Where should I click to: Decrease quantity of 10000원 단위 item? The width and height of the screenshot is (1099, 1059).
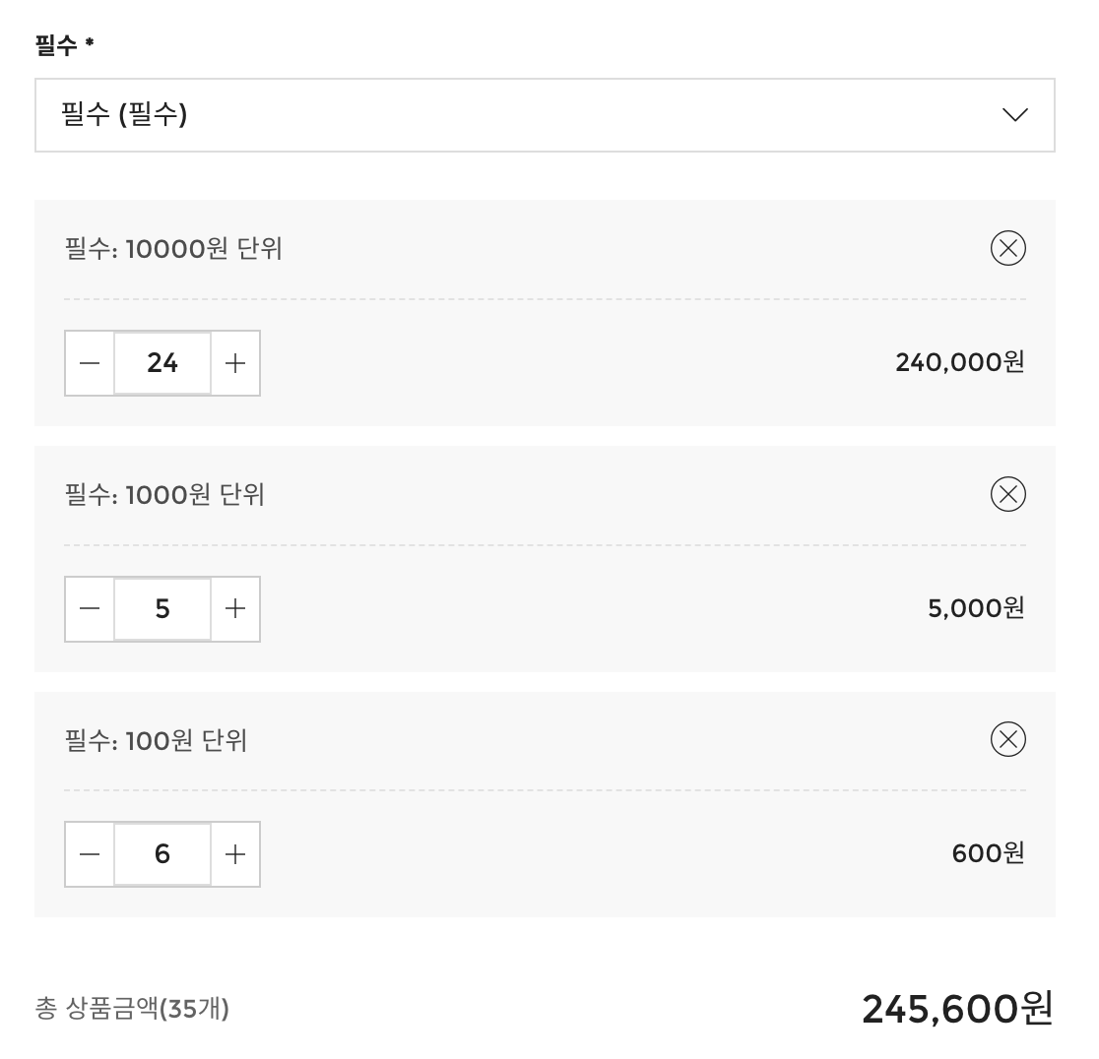90,363
